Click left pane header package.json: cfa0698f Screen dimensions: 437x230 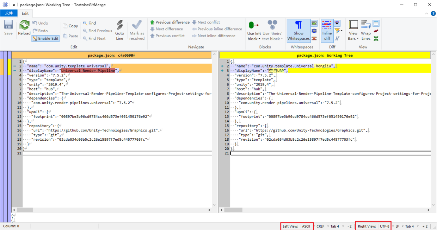(111, 55)
